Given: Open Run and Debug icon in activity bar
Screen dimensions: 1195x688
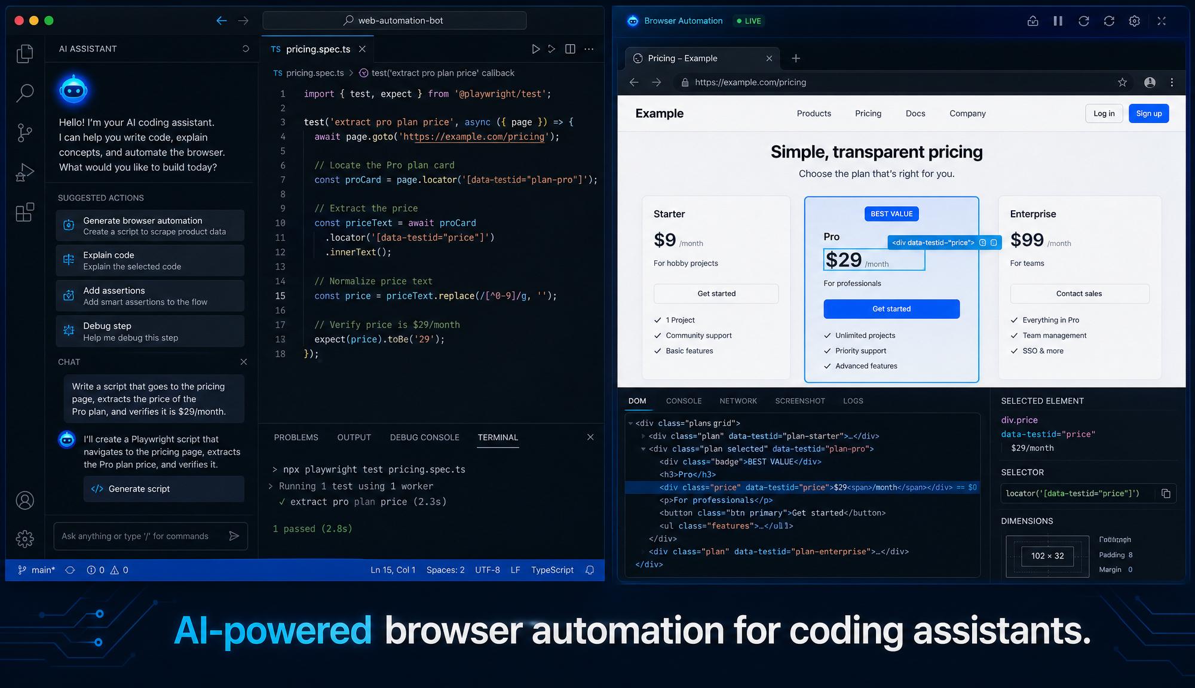Looking at the screenshot, I should (24, 172).
